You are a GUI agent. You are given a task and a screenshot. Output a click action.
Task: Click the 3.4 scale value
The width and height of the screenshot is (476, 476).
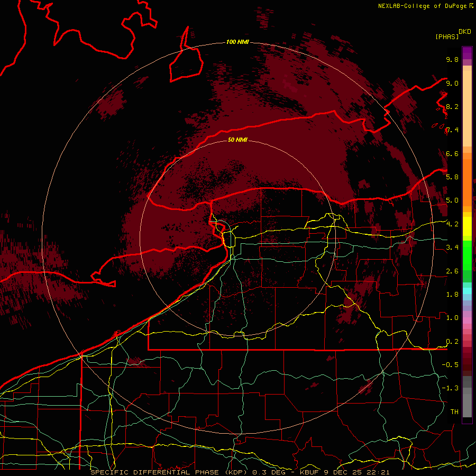click(452, 248)
